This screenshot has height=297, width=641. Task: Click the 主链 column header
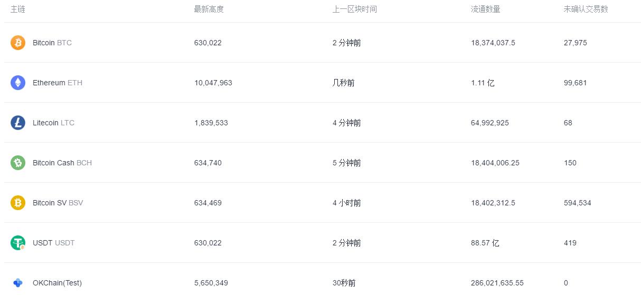coord(18,9)
